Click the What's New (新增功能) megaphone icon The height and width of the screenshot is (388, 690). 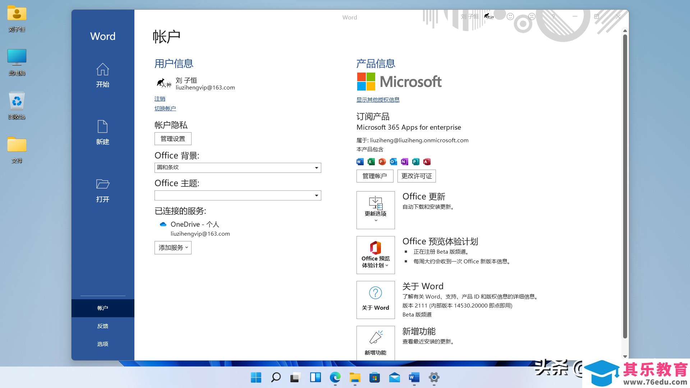click(x=376, y=337)
